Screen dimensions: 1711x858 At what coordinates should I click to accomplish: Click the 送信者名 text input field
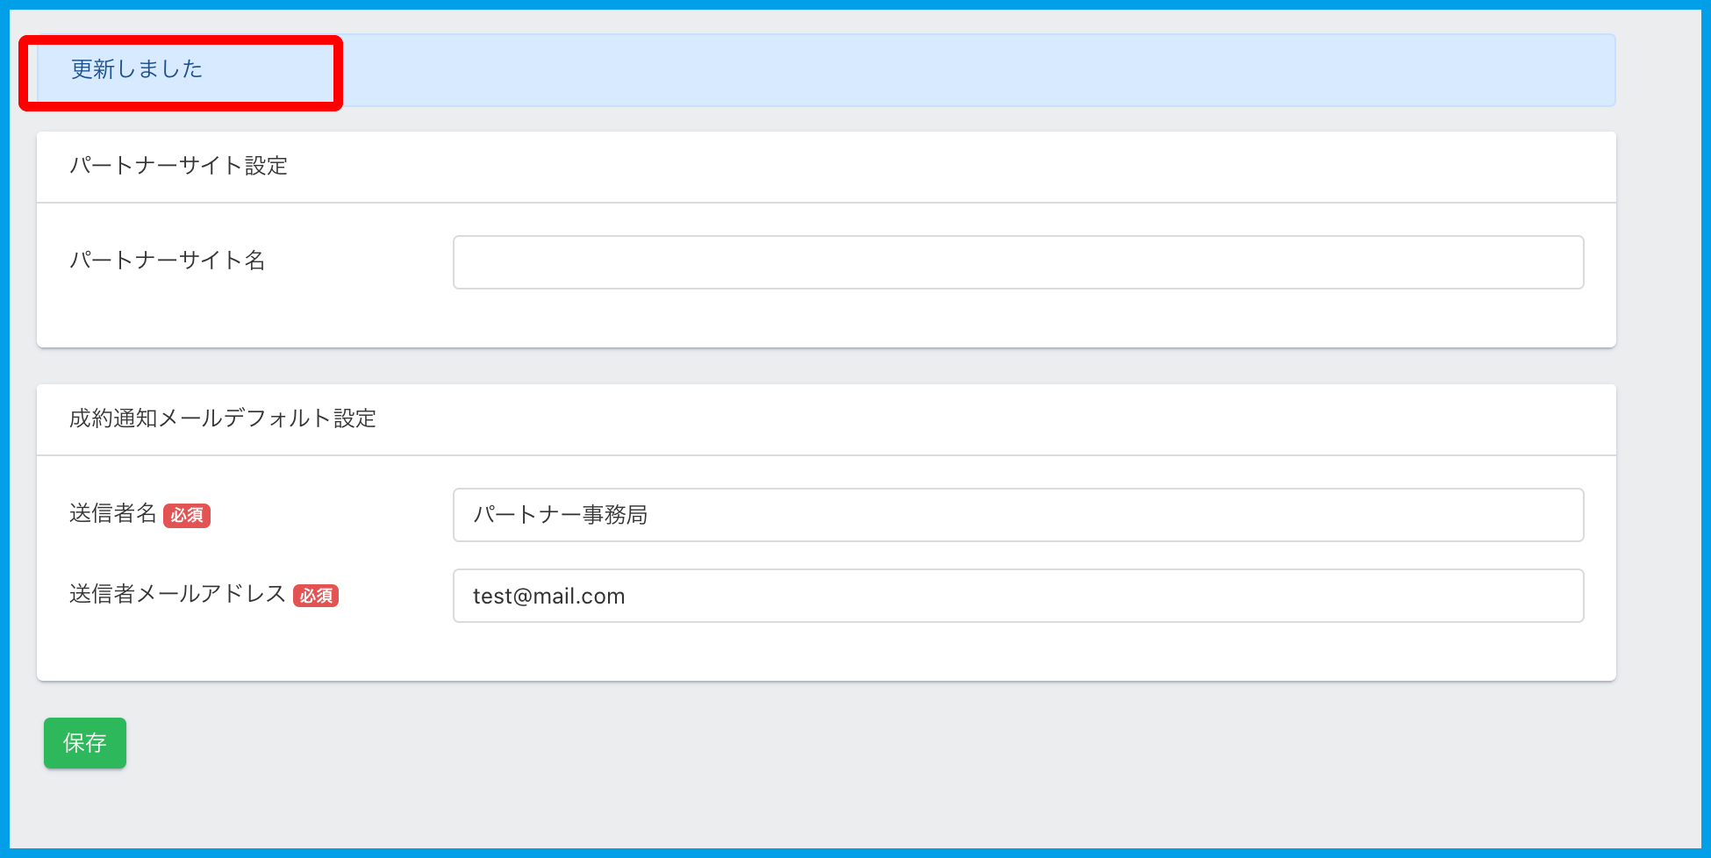coord(1018,515)
